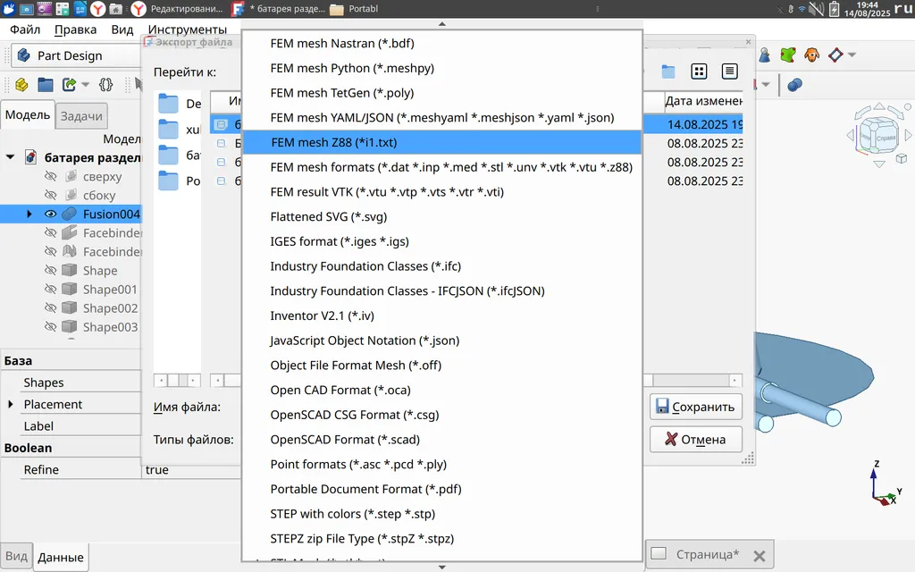Switch file dialog to detailed list view
The width and height of the screenshot is (915, 572).
730,71
